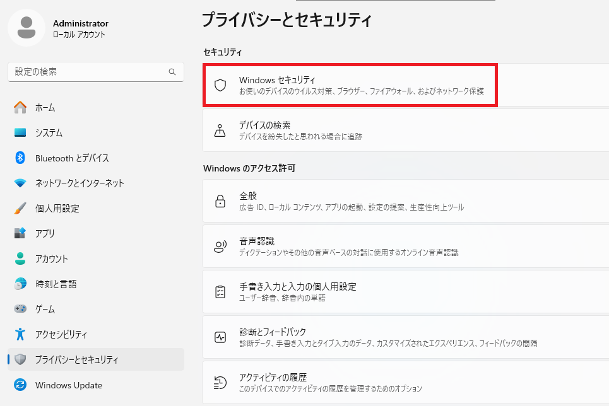
Task: Click the 音声認識 speech icon
Action: point(220,246)
